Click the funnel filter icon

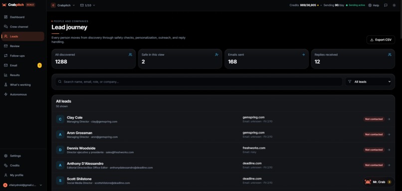click(x=350, y=82)
